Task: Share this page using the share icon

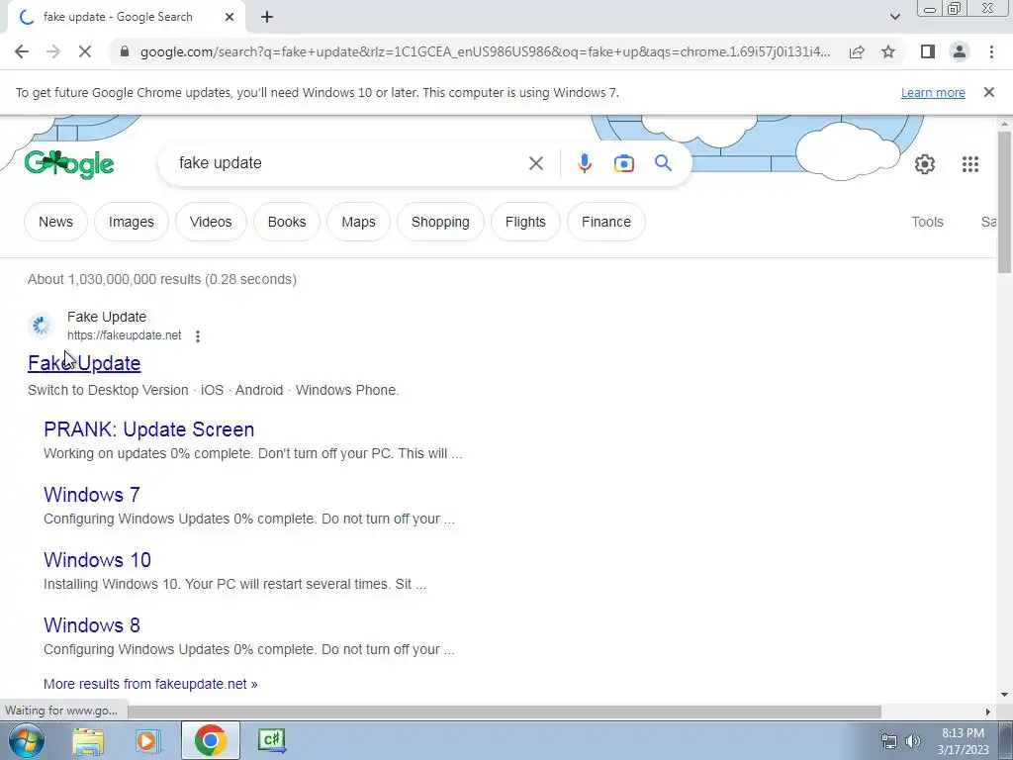Action: point(857,51)
